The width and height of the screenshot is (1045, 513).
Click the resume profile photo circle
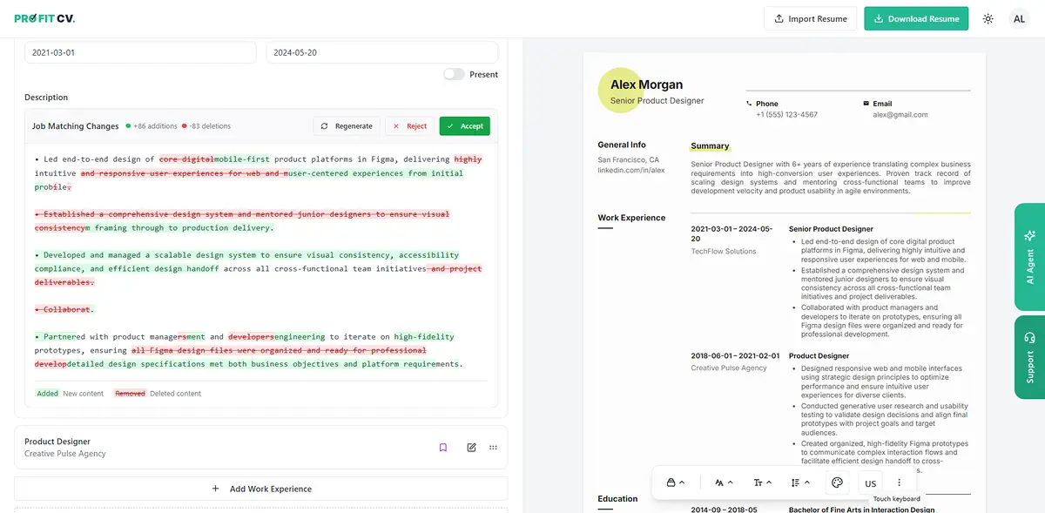pyautogui.click(x=619, y=91)
